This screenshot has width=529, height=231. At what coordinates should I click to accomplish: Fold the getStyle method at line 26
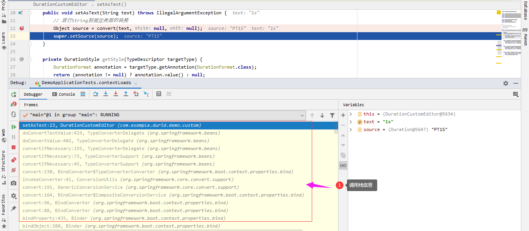30,59
